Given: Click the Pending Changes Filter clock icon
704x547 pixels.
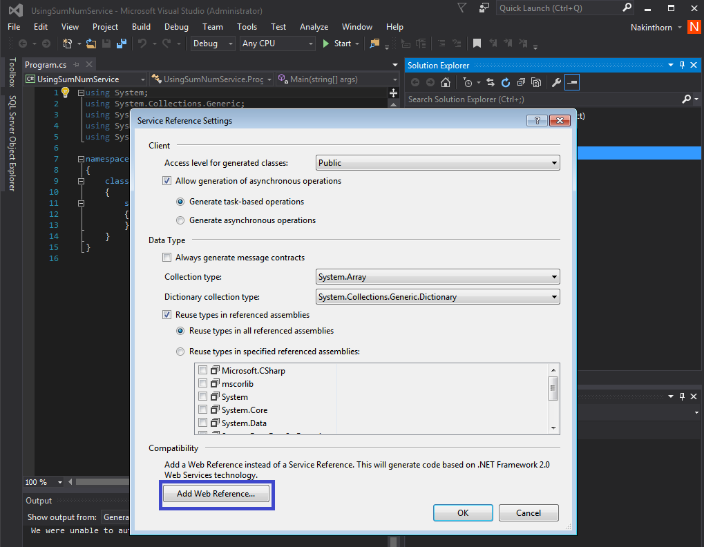Looking at the screenshot, I should [468, 83].
